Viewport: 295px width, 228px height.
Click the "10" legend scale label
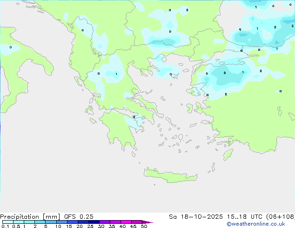tap(58, 226)
